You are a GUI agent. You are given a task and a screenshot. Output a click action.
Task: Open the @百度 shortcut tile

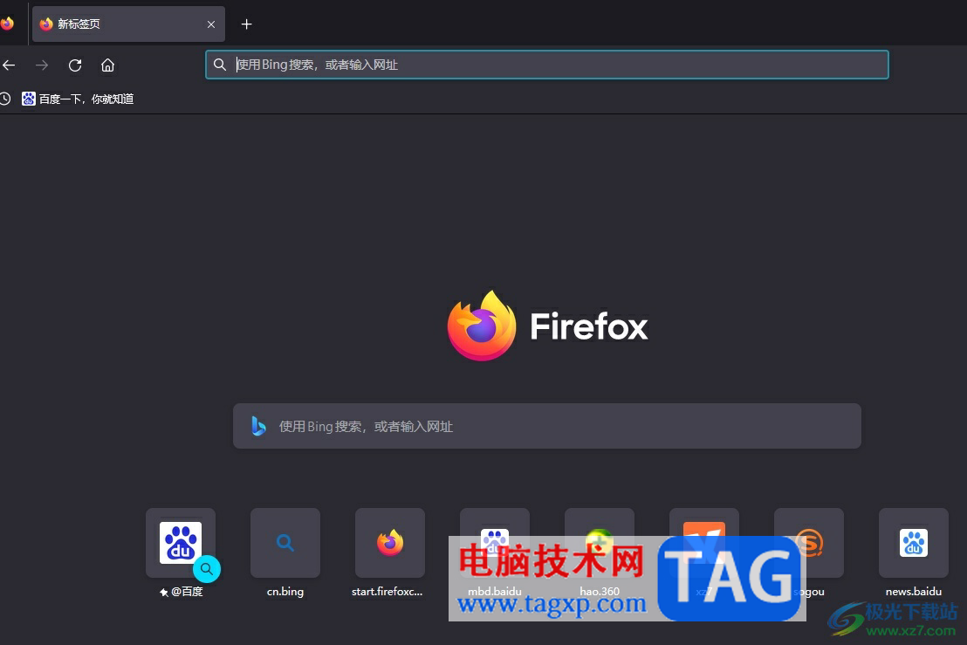(x=181, y=543)
